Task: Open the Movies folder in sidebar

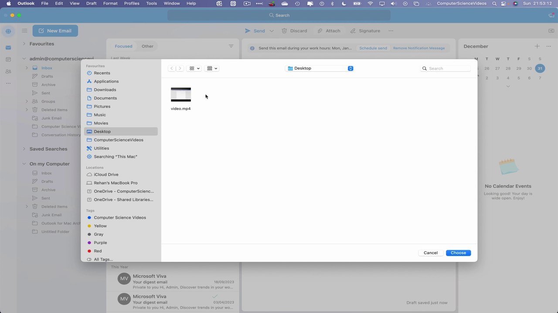Action: pyautogui.click(x=121, y=123)
